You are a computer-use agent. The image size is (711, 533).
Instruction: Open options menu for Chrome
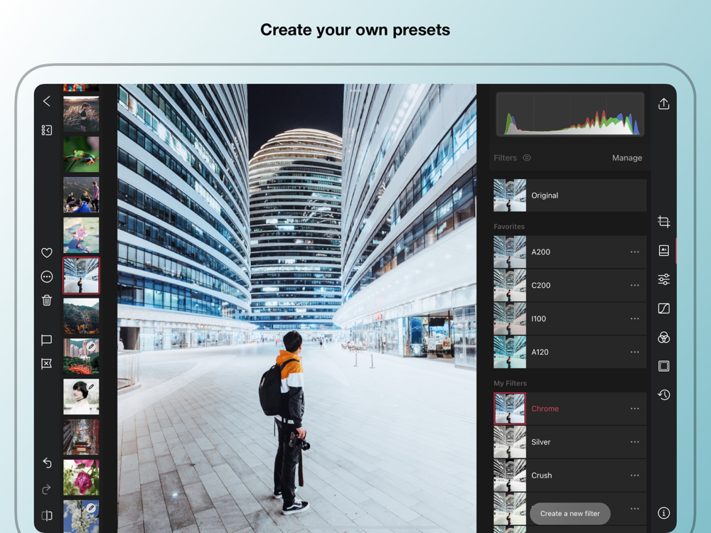pos(634,409)
